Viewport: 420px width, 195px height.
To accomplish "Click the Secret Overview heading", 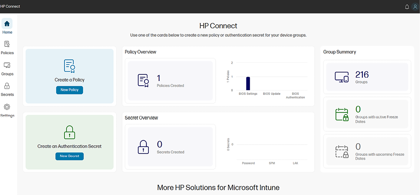I will pos(142,118).
